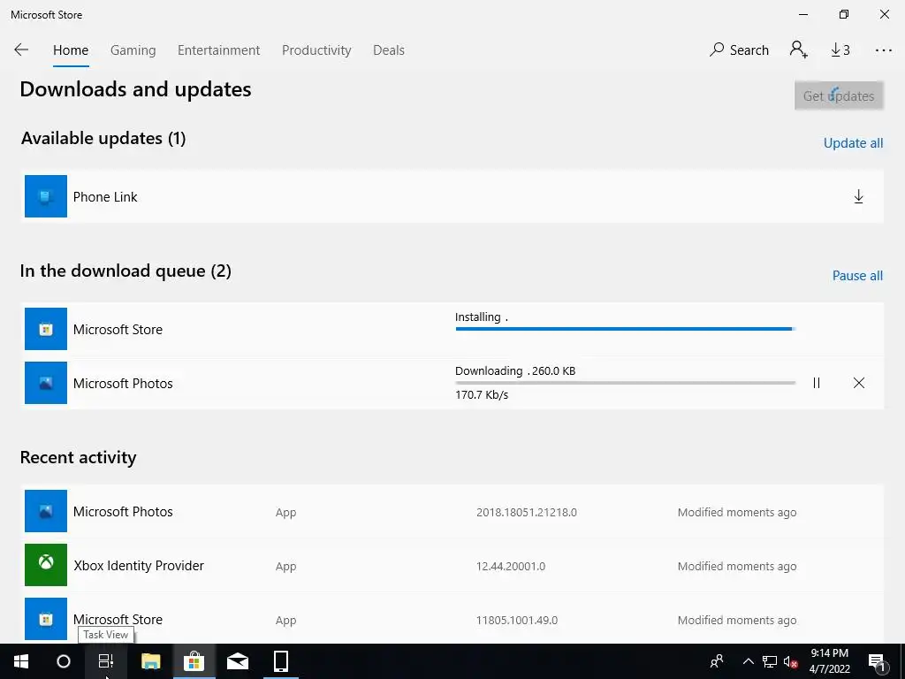Click the muted volume tray icon

[x=790, y=661]
